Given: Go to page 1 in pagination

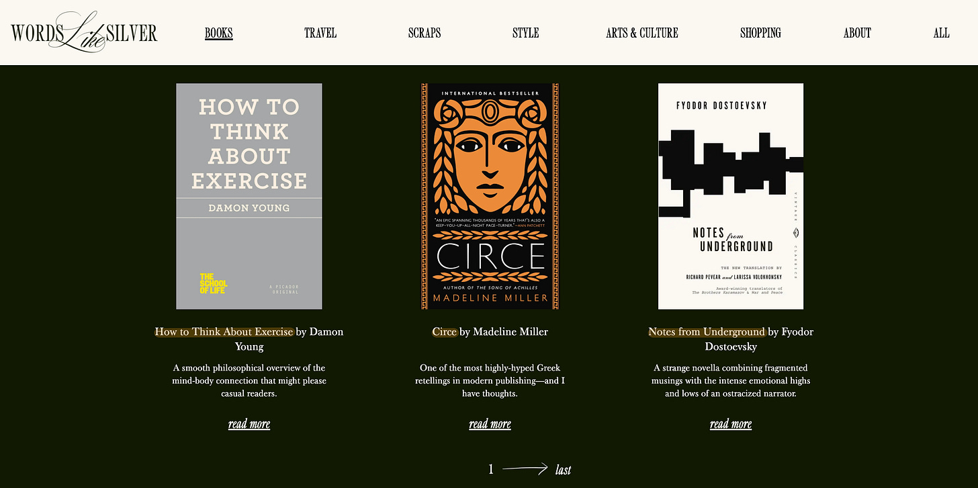Looking at the screenshot, I should click(x=491, y=469).
